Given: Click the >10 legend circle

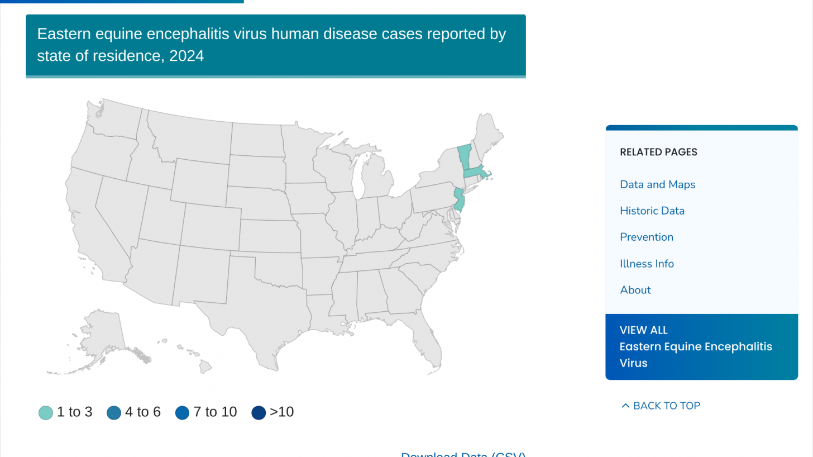Looking at the screenshot, I should click(x=259, y=413).
